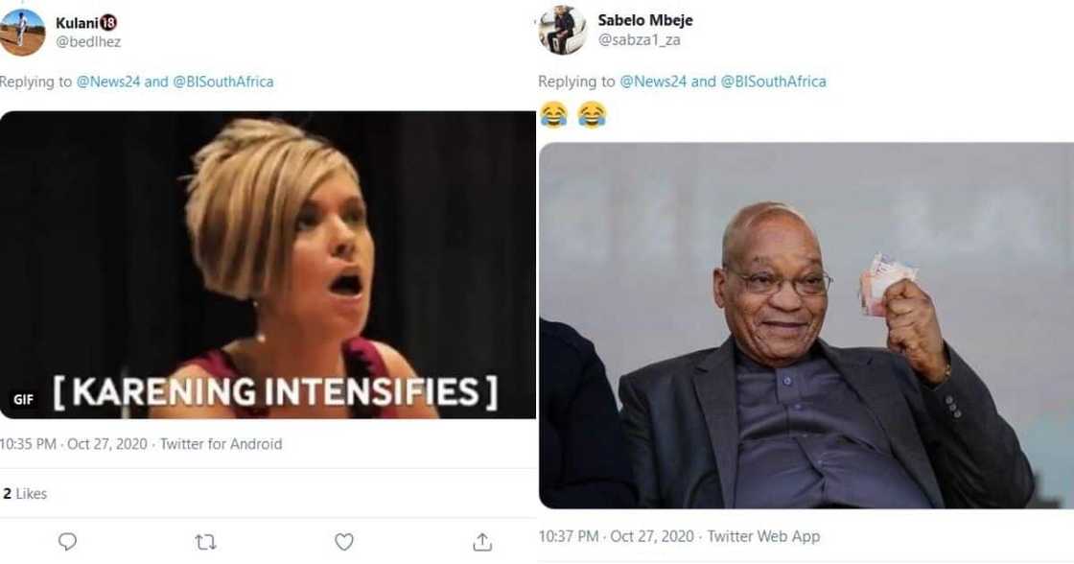Click the 10:35 PM Oct 27 timestamp
The height and width of the screenshot is (564, 1074).
pos(73,444)
